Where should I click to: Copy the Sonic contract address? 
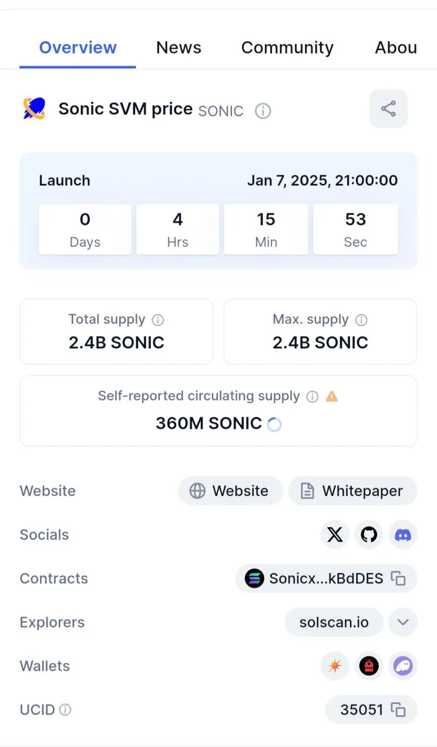click(x=399, y=579)
